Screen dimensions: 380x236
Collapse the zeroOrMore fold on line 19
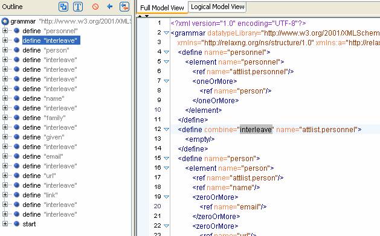pyautogui.click(x=166, y=197)
